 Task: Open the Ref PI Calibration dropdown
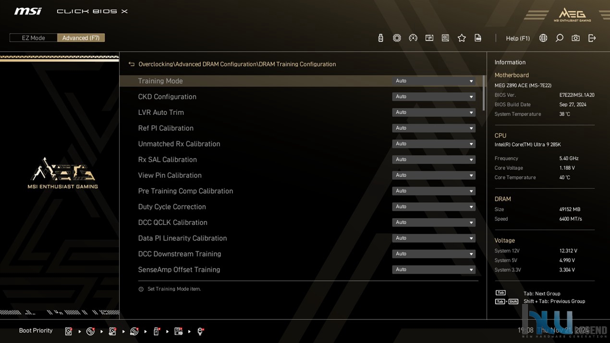pyautogui.click(x=434, y=128)
